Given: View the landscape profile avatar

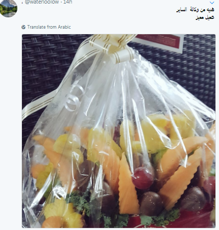Looking at the screenshot, I should coord(8,8).
